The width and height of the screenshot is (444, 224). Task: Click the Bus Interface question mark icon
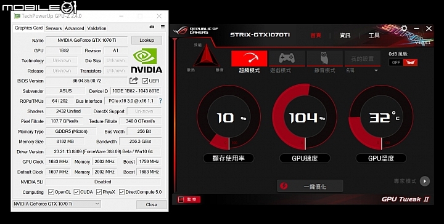[x=160, y=100]
